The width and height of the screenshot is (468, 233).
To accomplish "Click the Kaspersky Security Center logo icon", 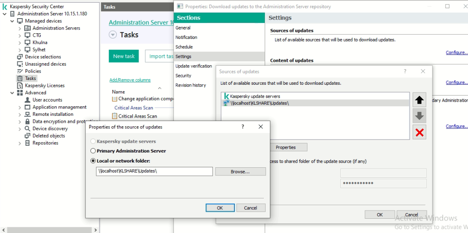I will tap(5, 6).
